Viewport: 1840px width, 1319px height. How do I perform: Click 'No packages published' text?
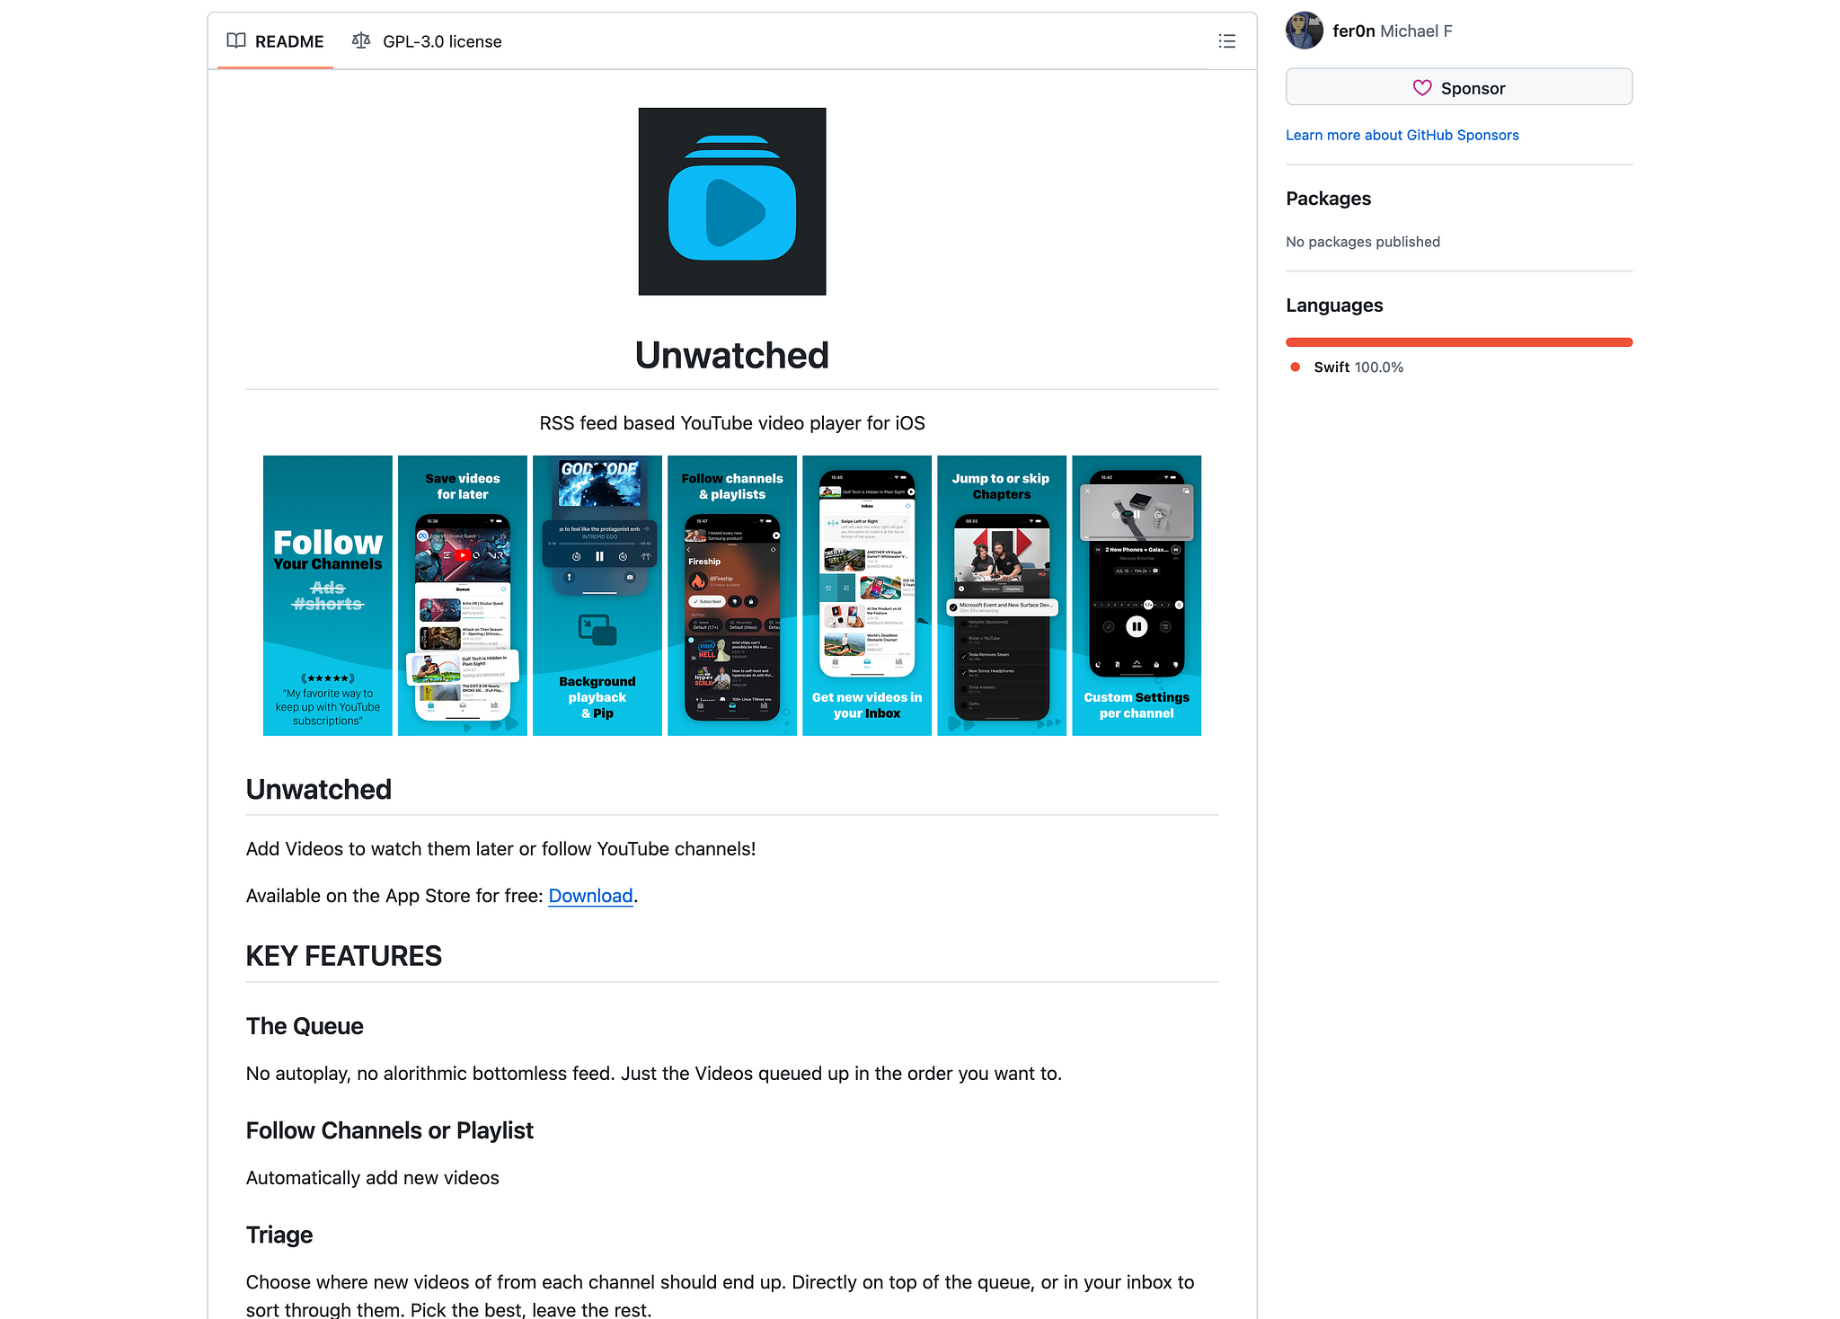[1363, 242]
